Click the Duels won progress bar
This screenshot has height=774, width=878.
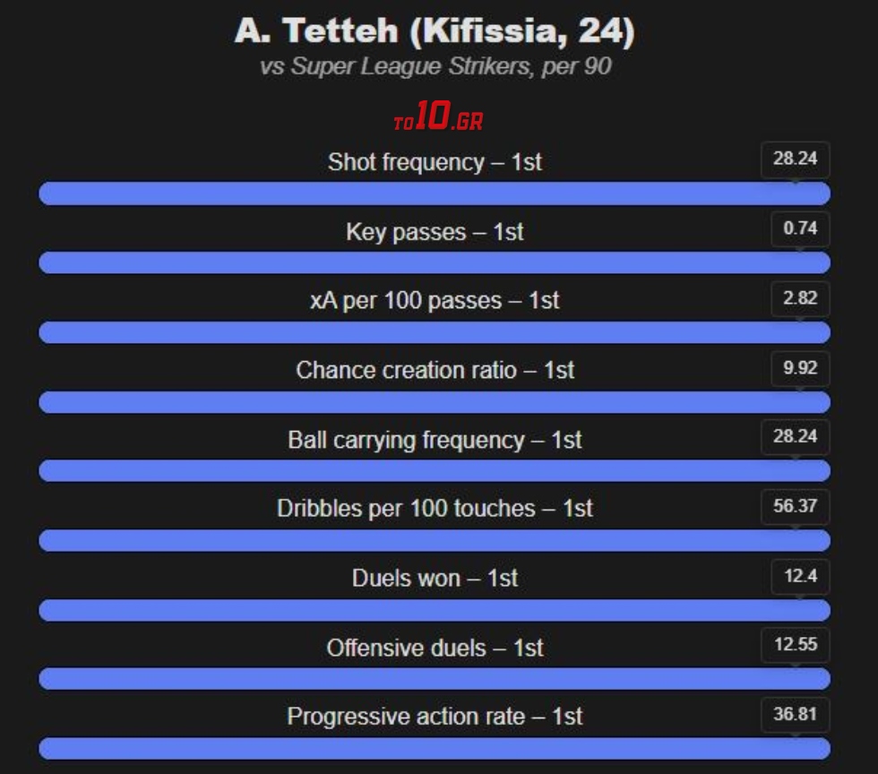click(435, 610)
